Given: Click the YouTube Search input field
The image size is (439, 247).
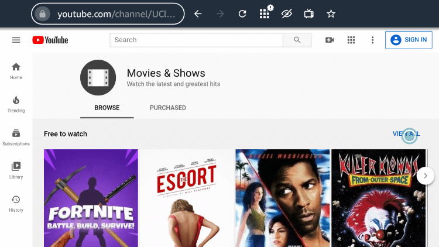Looking at the screenshot, I should coord(196,40).
